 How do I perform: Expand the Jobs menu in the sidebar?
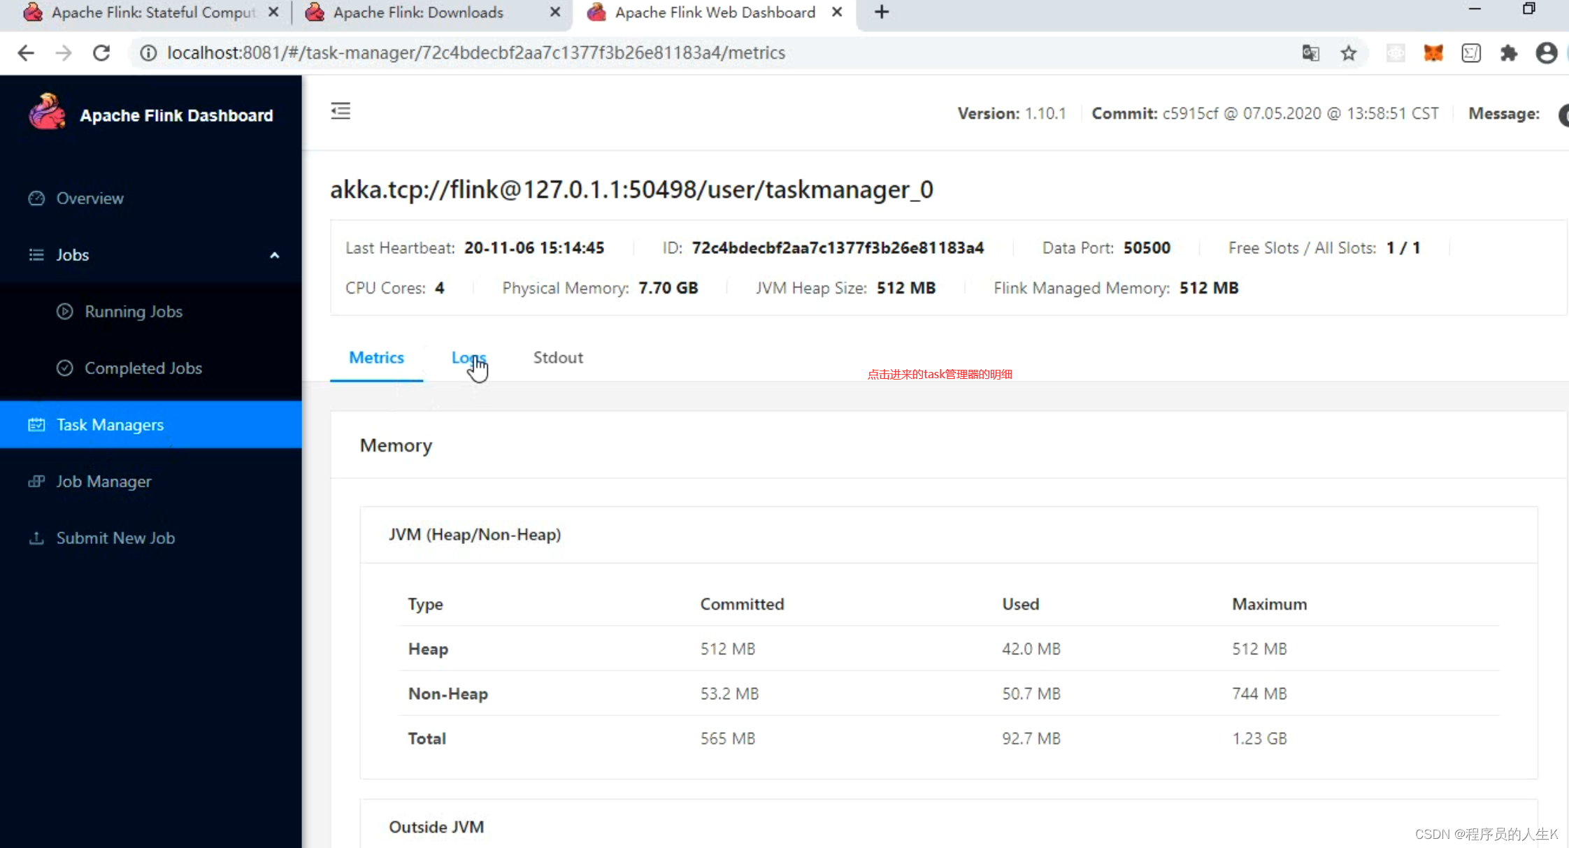pyautogui.click(x=73, y=255)
